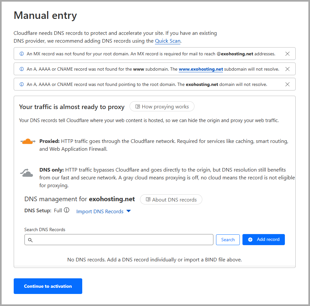This screenshot has height=306, width=310.
Task: Dismiss the MX record warning
Action: 287,53
